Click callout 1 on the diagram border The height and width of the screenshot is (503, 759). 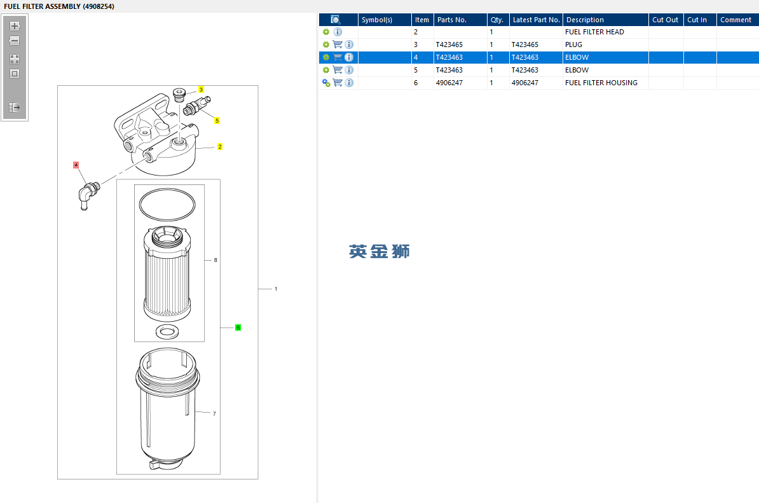pos(276,289)
